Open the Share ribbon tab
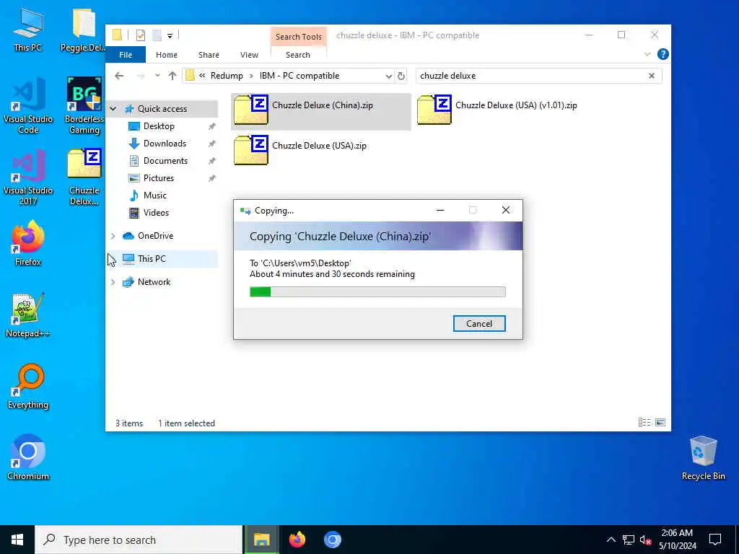The image size is (739, 554). point(209,55)
